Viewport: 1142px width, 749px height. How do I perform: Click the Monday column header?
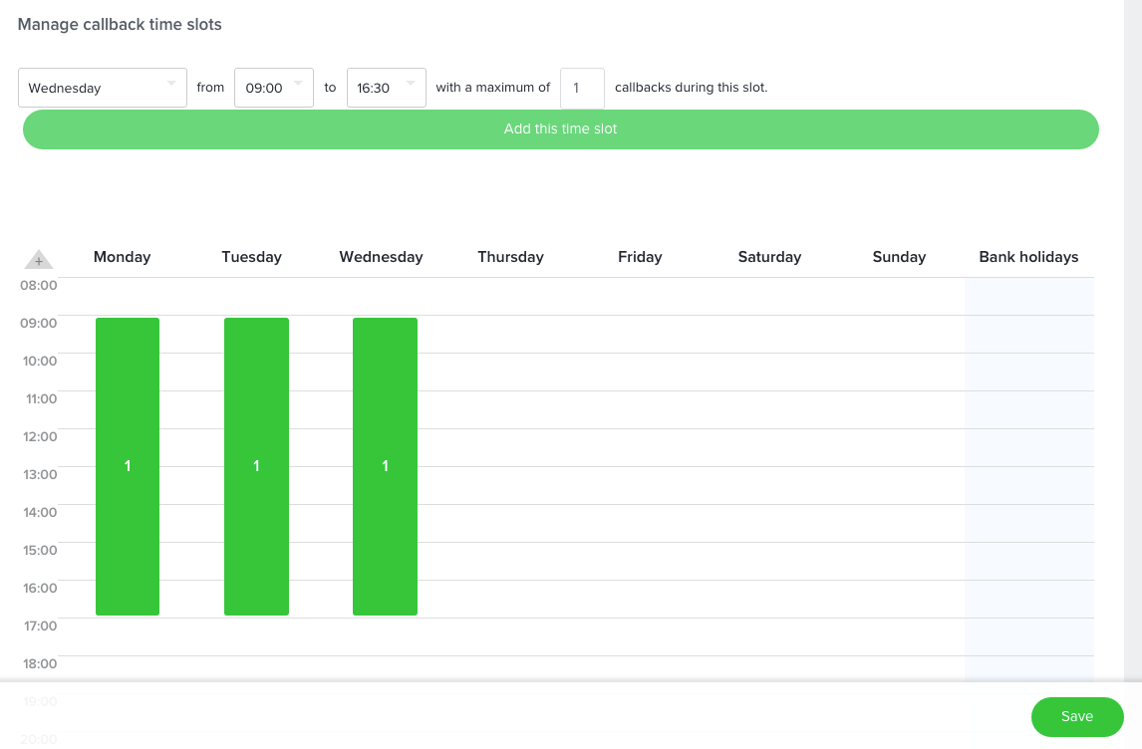pyautogui.click(x=123, y=257)
